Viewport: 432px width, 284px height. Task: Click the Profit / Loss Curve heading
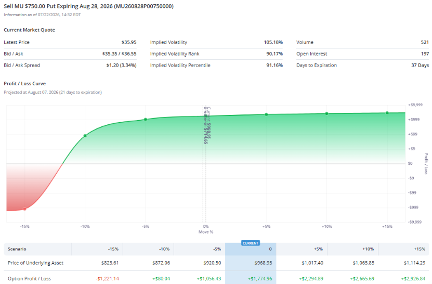click(25, 84)
